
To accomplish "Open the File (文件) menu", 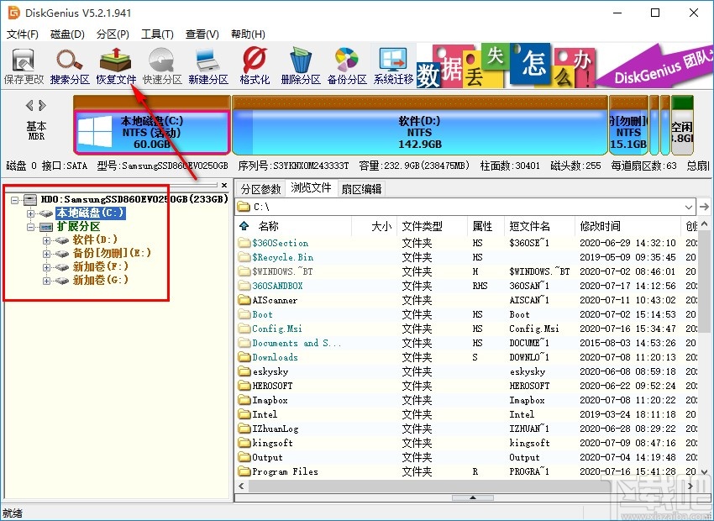I will [23, 34].
